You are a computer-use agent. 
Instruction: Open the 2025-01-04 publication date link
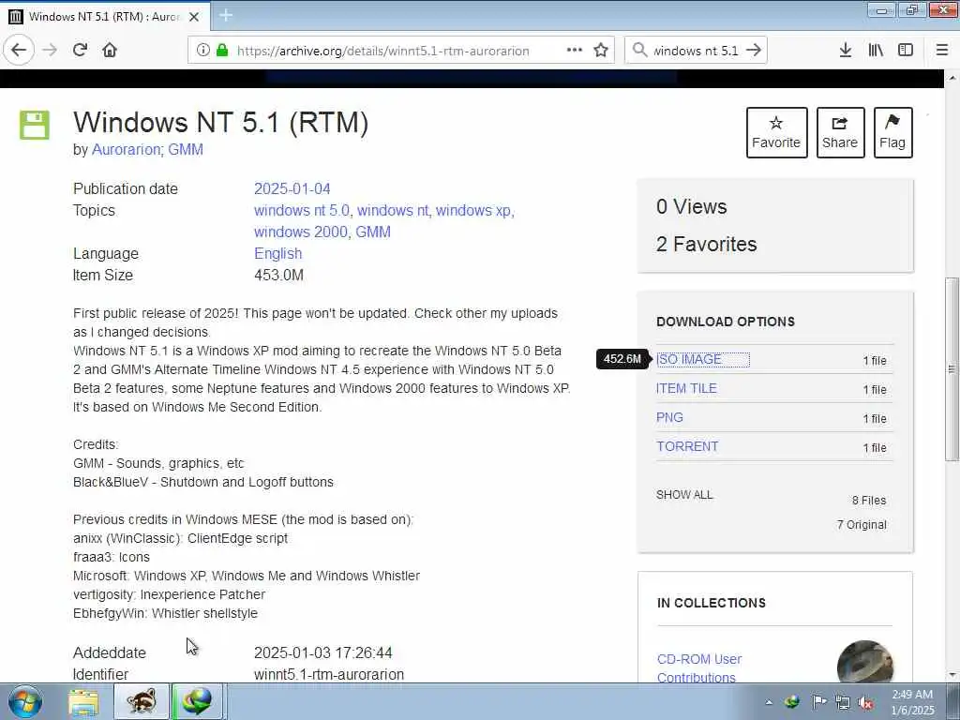[292, 188]
